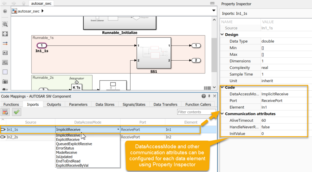This screenshot has width=312, height=172.
Task: Click the Image annotation icon
Action: (5, 63)
